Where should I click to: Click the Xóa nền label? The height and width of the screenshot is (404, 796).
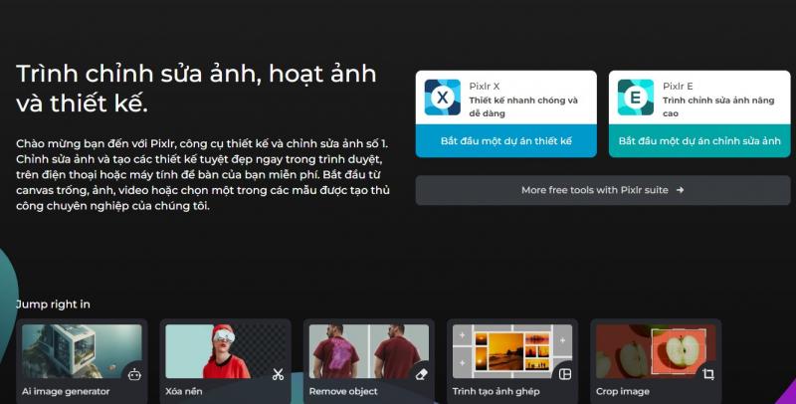[x=184, y=391]
